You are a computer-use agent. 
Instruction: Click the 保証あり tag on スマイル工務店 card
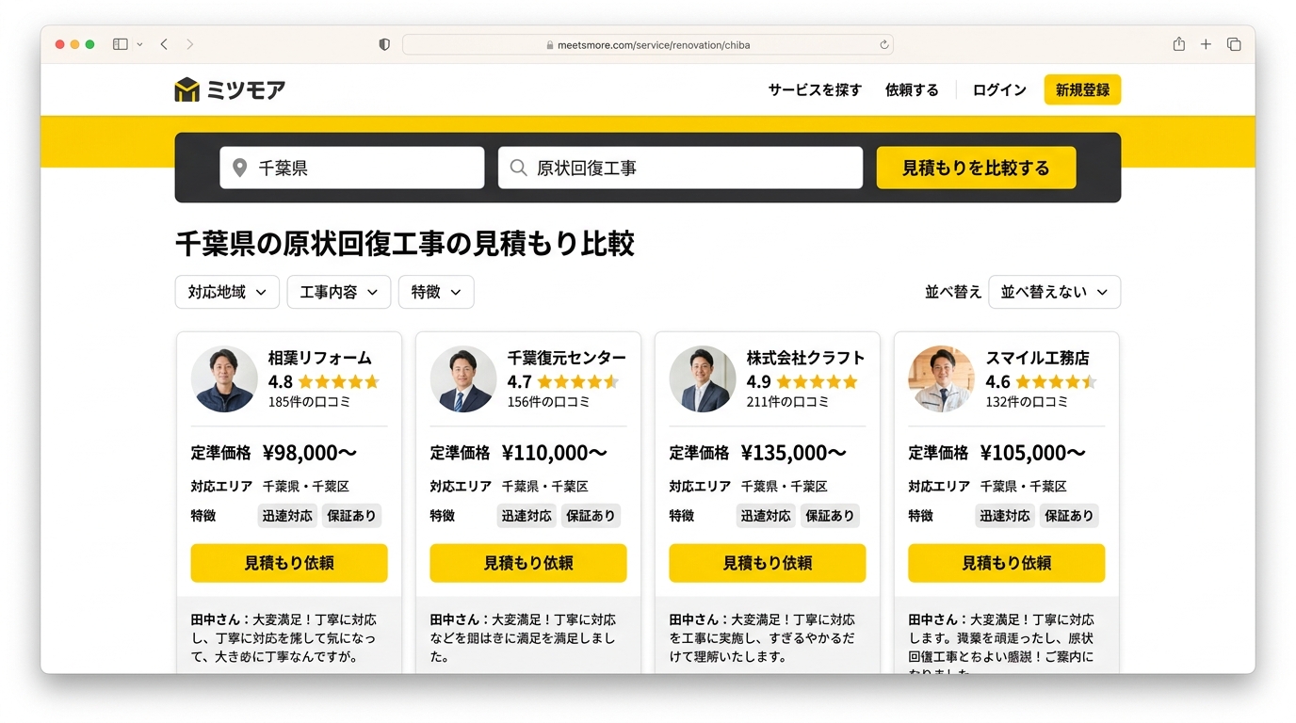click(1069, 516)
